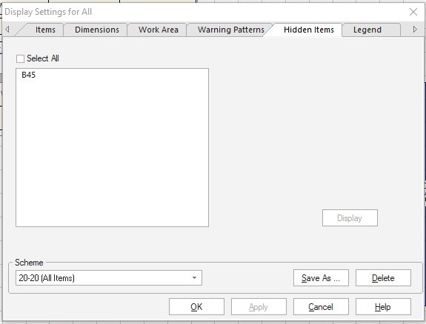Click the Save As ... button
This screenshot has width=426, height=324.
tap(321, 278)
